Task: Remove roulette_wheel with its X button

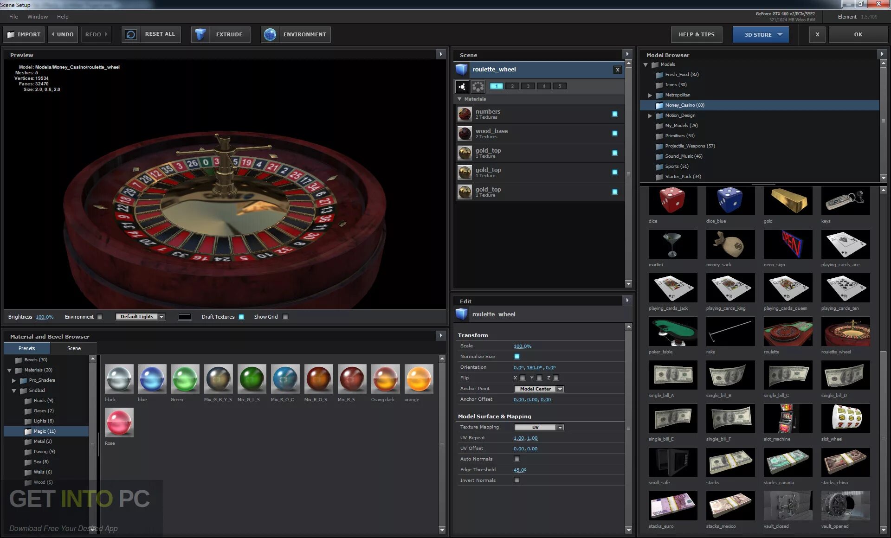Action: 617,70
